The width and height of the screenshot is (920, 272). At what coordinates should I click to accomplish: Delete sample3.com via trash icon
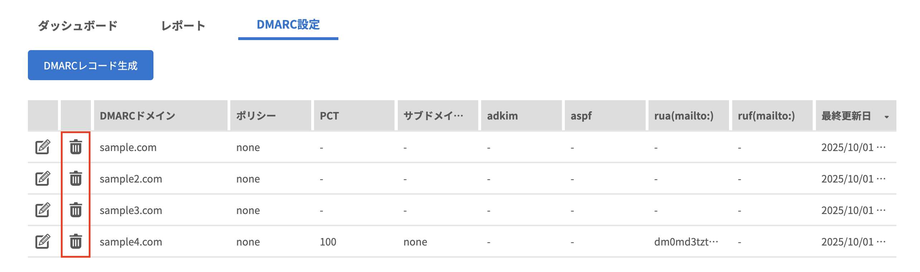[x=75, y=210]
